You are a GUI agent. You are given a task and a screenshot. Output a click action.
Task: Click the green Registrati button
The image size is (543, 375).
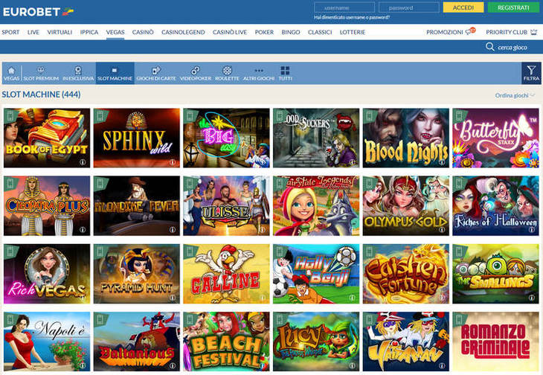513,7
